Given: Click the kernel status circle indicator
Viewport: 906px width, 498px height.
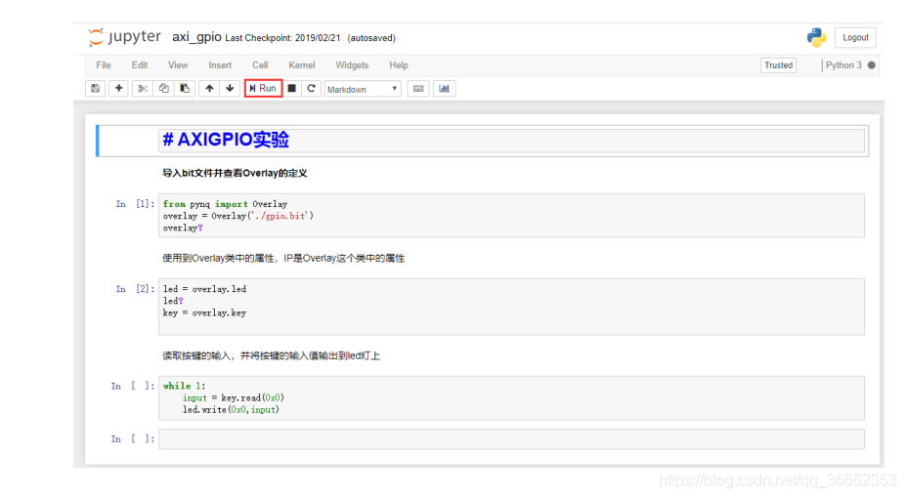Looking at the screenshot, I should [x=872, y=65].
